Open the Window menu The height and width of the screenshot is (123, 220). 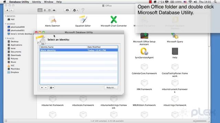[x=48, y=2]
